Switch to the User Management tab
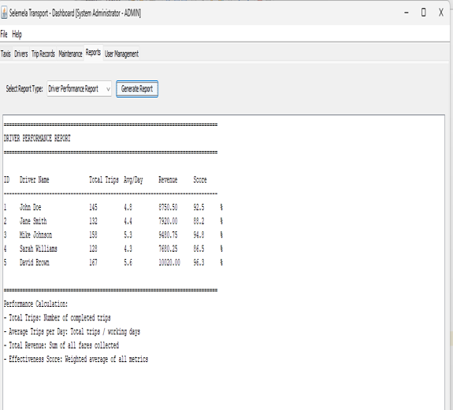This screenshot has height=410, width=453. pos(121,54)
